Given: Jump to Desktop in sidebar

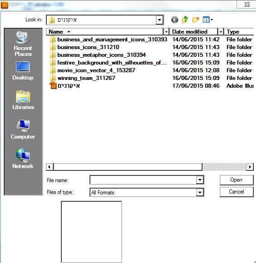Looking at the screenshot, I should click(23, 71).
